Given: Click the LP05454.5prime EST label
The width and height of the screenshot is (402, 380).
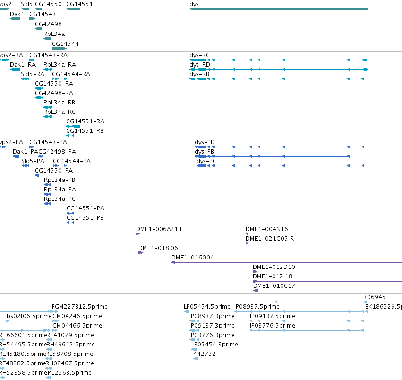Looking at the screenshot, I should pyautogui.click(x=207, y=307).
